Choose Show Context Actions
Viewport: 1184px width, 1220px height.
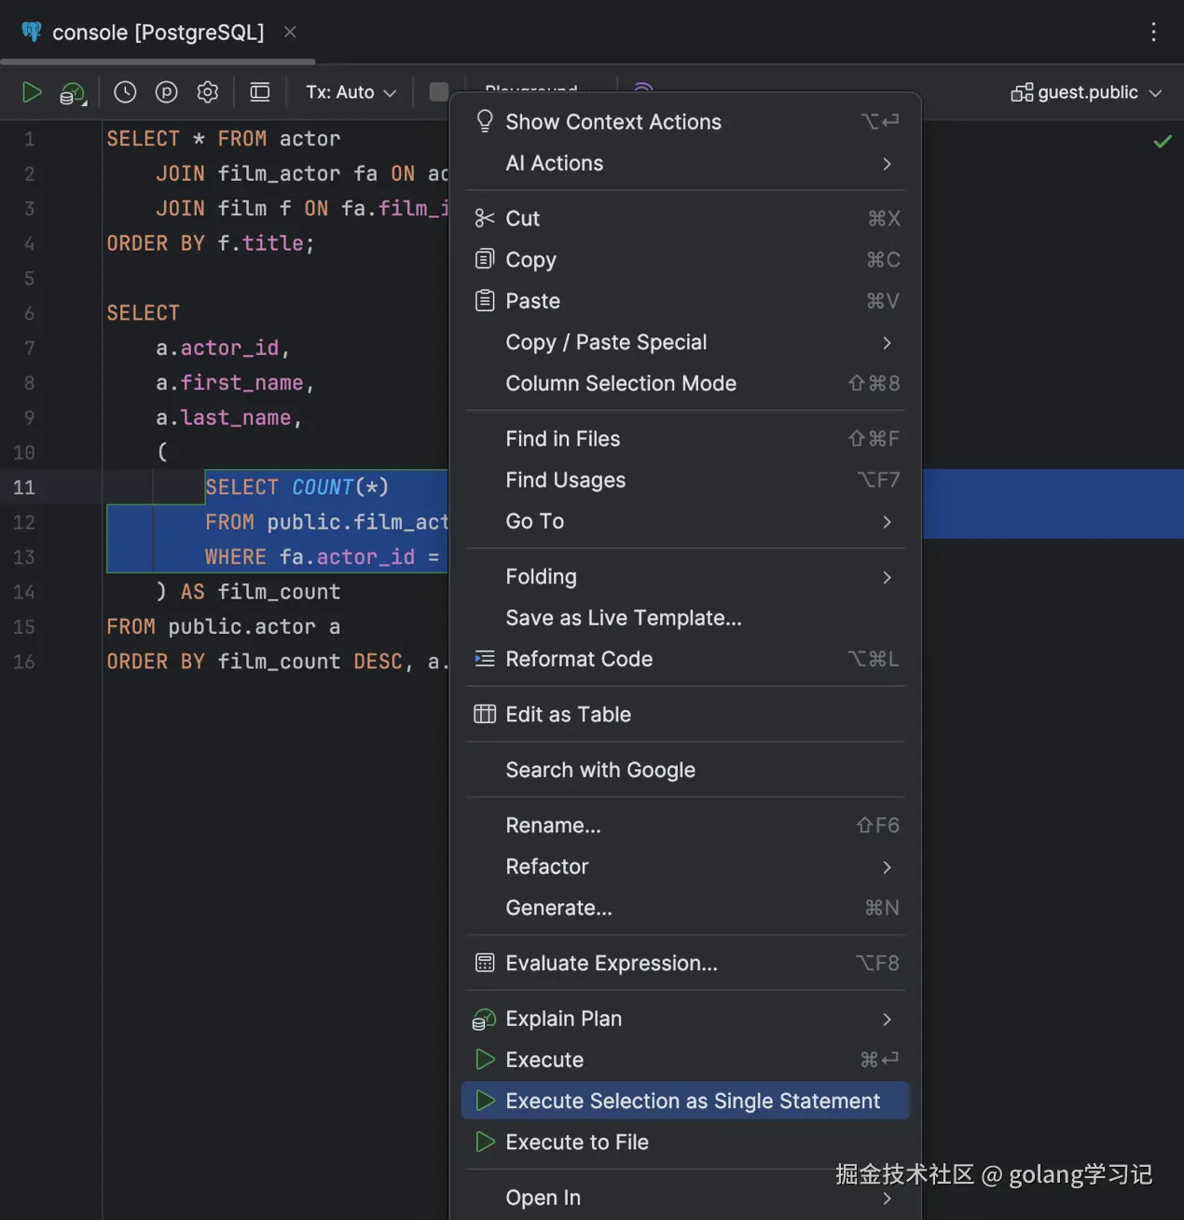[x=685, y=122]
